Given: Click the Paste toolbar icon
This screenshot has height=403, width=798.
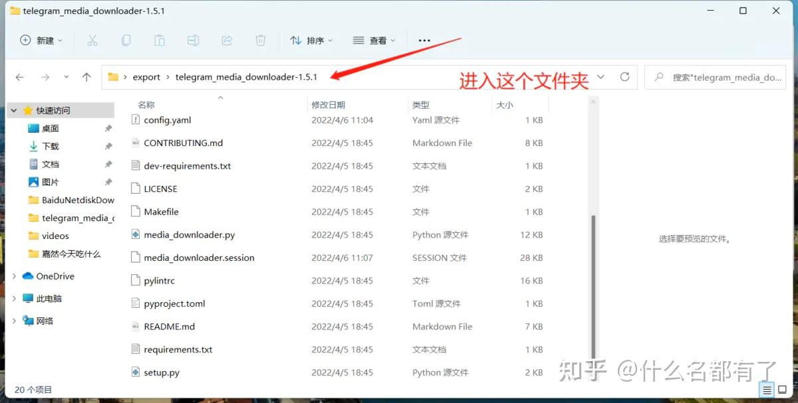Looking at the screenshot, I should 160,40.
